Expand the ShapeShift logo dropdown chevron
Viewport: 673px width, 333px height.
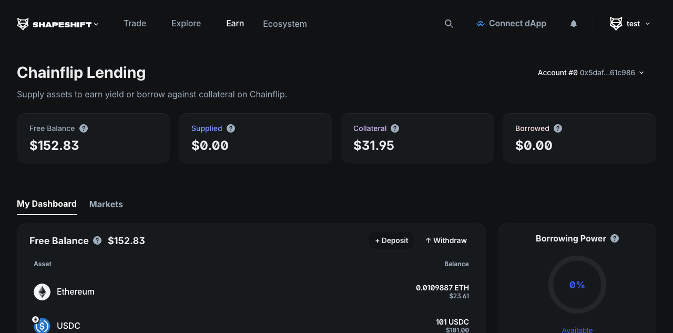point(96,24)
